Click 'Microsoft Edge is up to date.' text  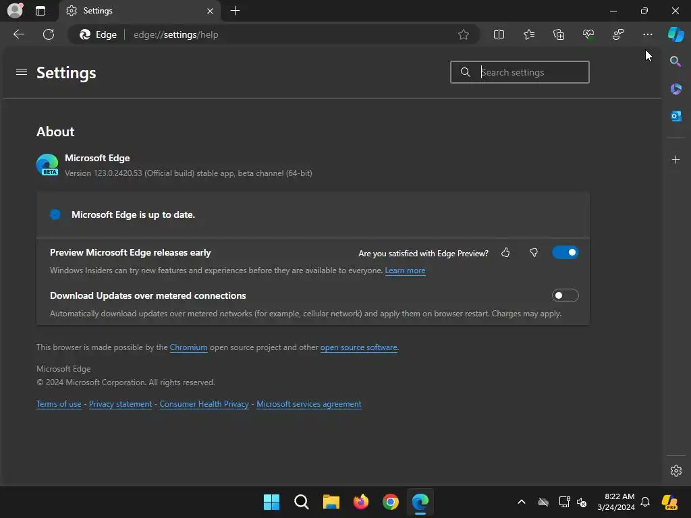(x=133, y=215)
